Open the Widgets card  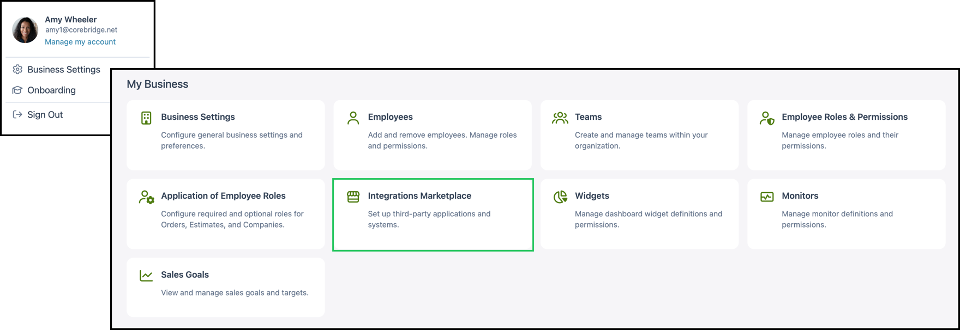point(639,214)
